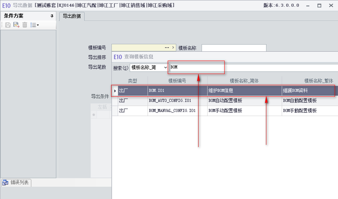
Task: Select the BOM.I01 cell
Action: click(177, 91)
